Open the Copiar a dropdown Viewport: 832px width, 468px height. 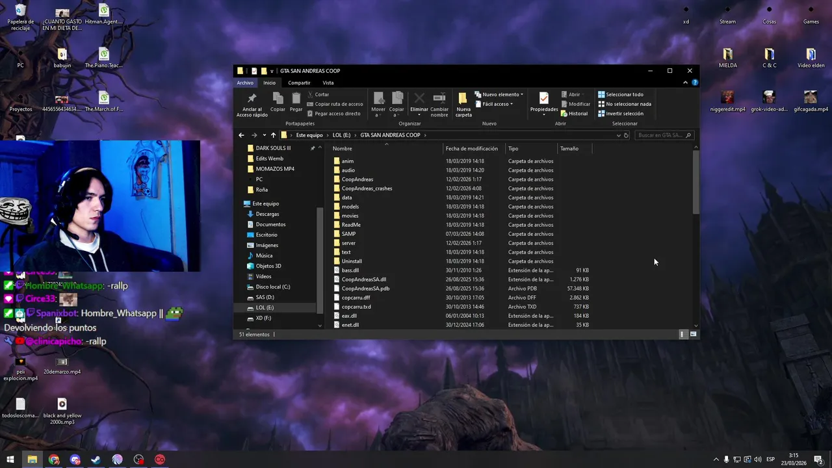396,104
